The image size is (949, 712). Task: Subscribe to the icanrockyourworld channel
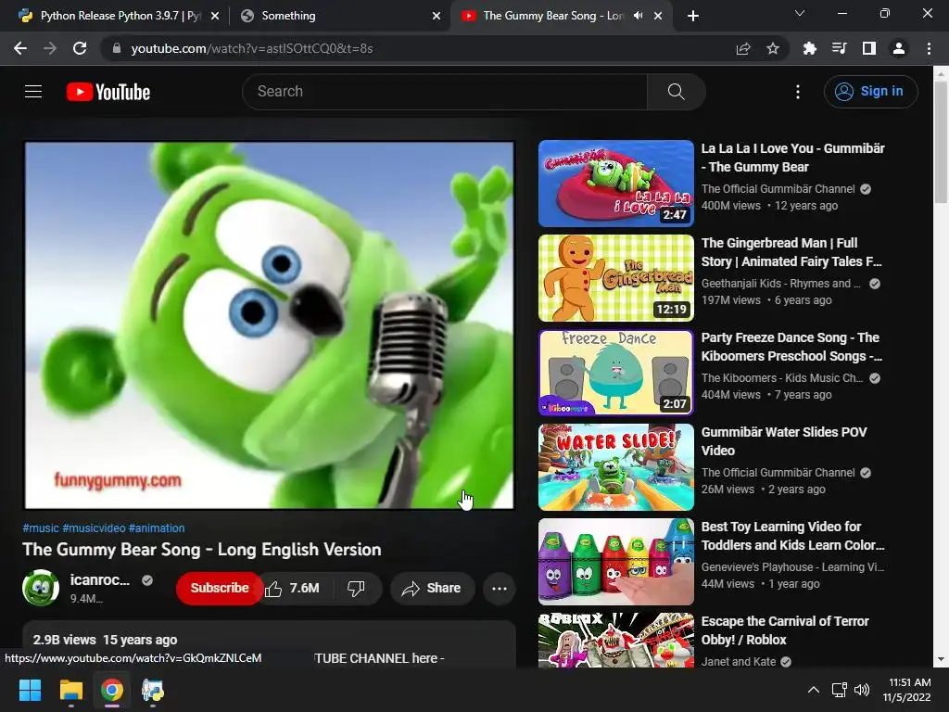pos(220,588)
